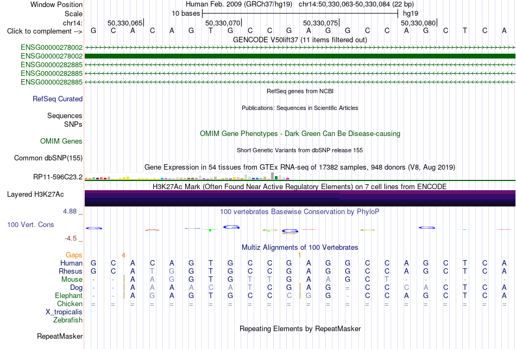Select the Dog alignment row label
Image resolution: width=516 pixels, height=349 pixels.
76,288
